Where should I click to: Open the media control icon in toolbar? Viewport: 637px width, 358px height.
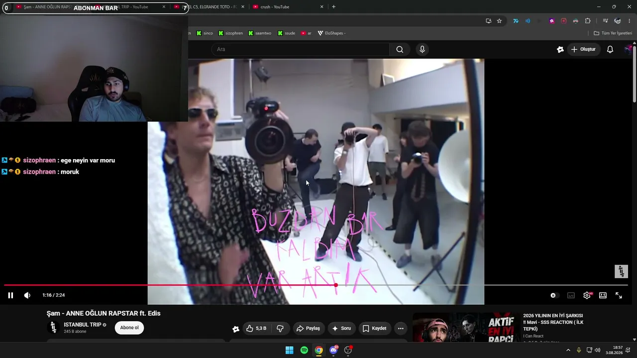[605, 21]
